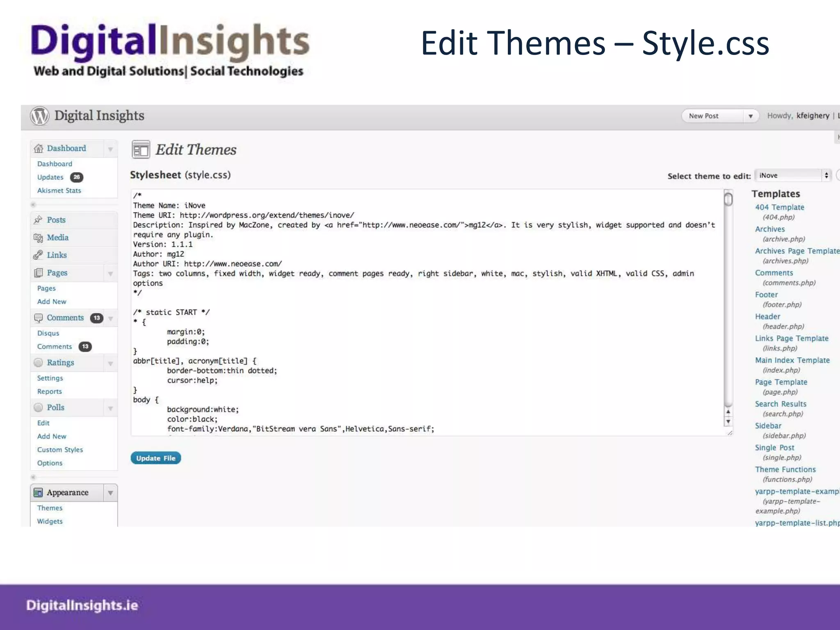Click the Media icon in sidebar

(x=38, y=238)
